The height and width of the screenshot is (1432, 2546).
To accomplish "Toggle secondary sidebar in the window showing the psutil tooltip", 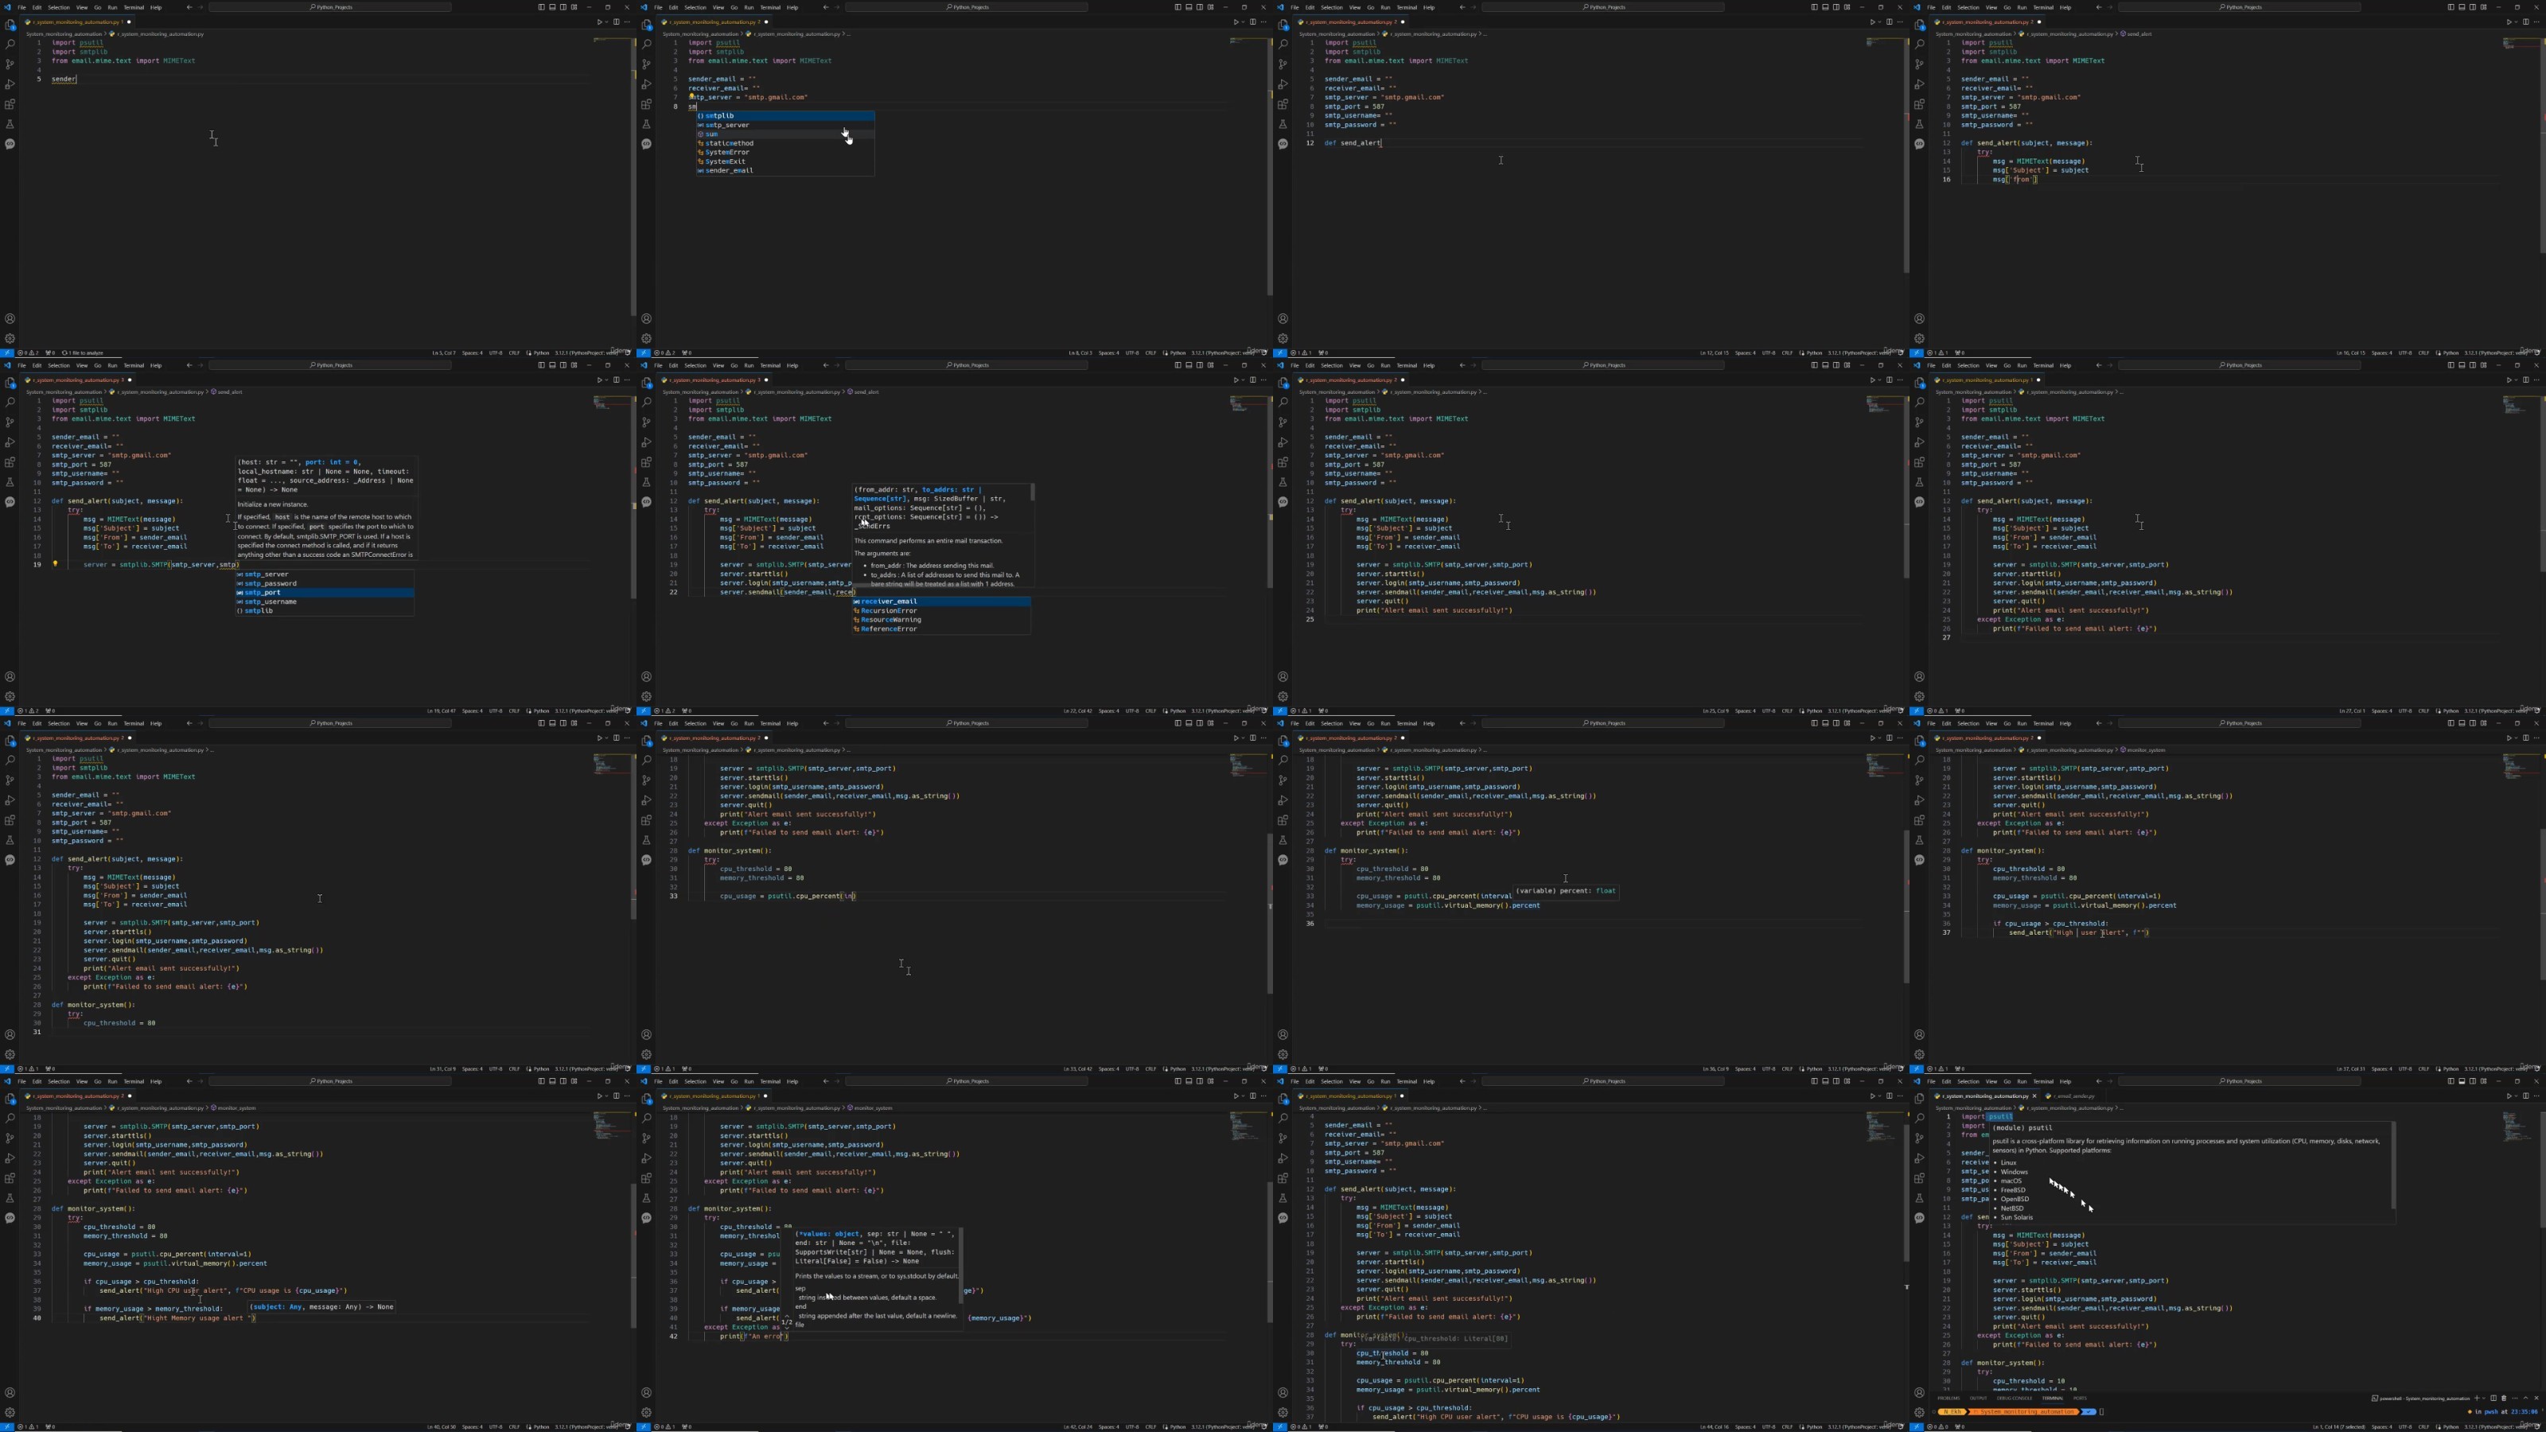I will click(2473, 1081).
